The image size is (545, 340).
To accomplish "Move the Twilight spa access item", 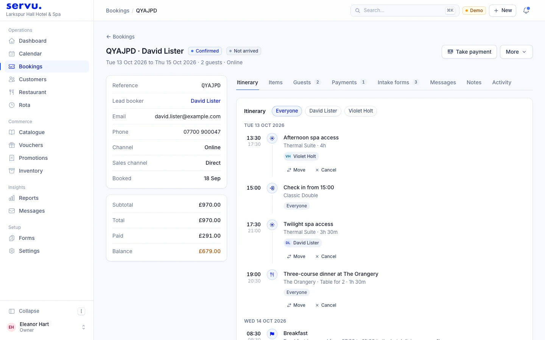I will [x=296, y=257].
